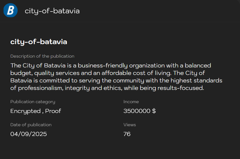Image resolution: width=240 pixels, height=159 pixels.
Task: Select the 'Encrypted' category text
Action: [25, 111]
